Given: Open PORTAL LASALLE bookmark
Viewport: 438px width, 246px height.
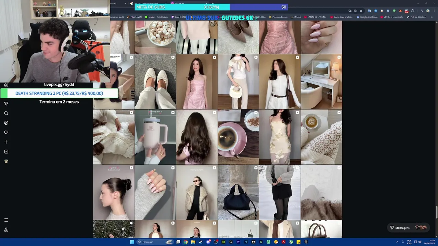Looking at the screenshot, I should 416,17.
